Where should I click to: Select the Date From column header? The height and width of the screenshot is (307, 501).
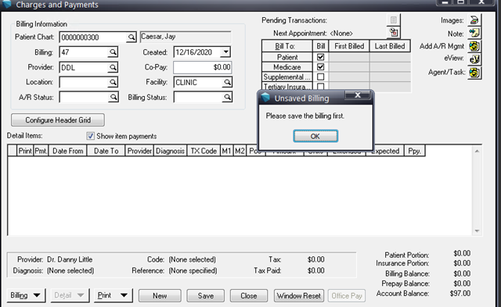tap(68, 151)
